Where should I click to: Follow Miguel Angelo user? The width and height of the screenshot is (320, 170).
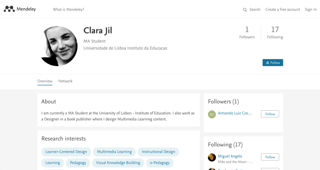(270, 157)
